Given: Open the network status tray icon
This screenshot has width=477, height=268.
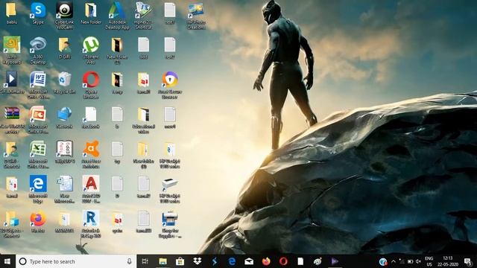Looking at the screenshot, I should point(402,261).
